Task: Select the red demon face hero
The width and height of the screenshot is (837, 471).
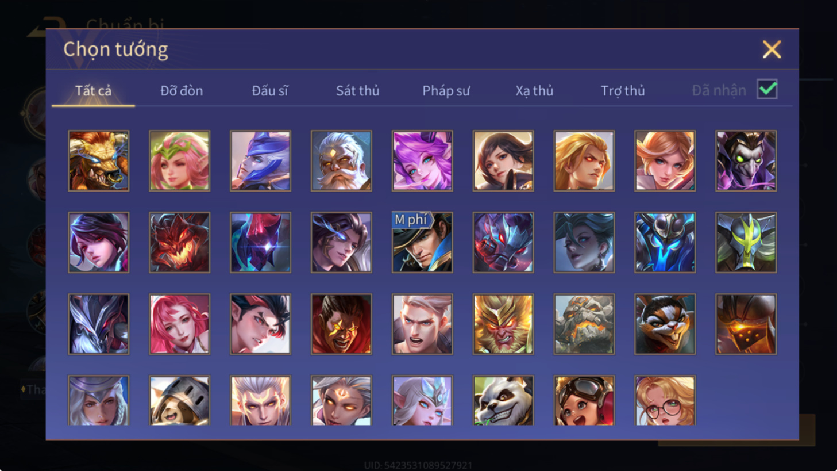Action: [x=180, y=242]
